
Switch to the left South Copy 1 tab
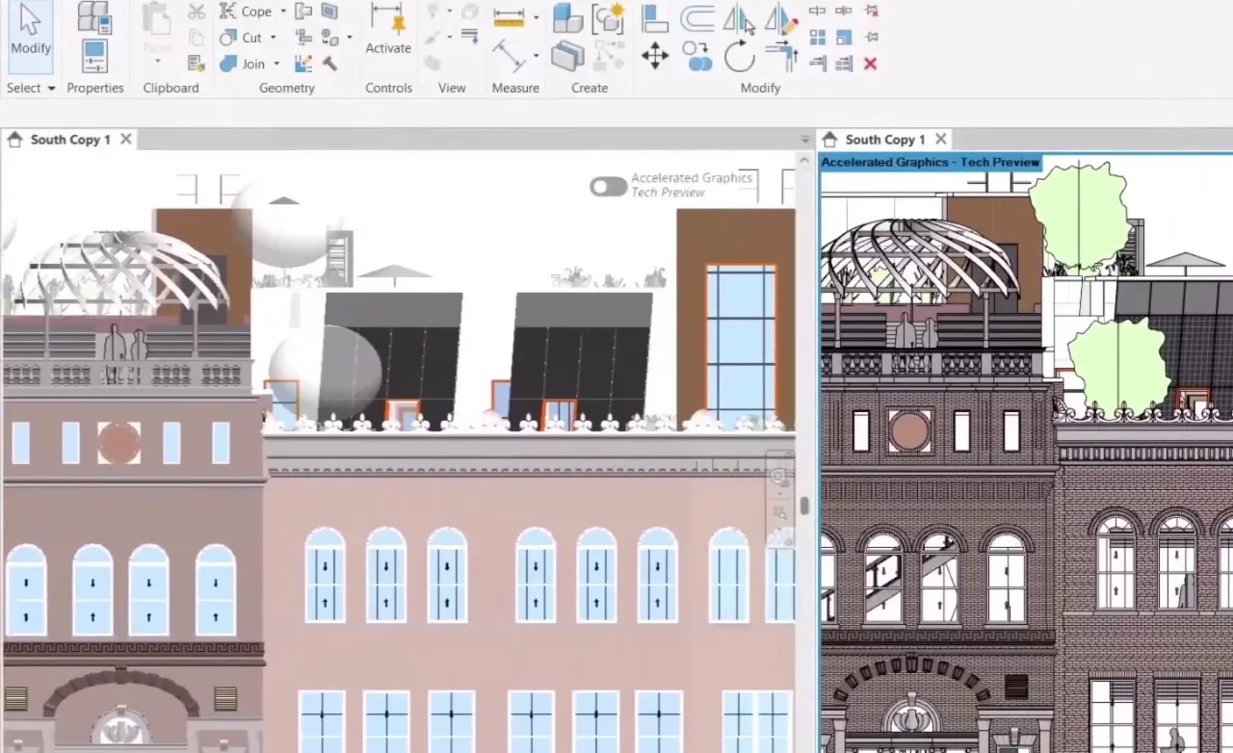(70, 139)
